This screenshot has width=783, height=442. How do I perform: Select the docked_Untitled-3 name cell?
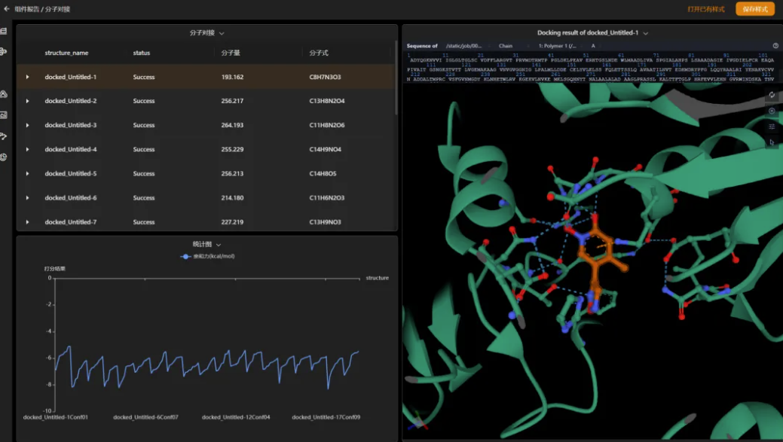coord(70,125)
